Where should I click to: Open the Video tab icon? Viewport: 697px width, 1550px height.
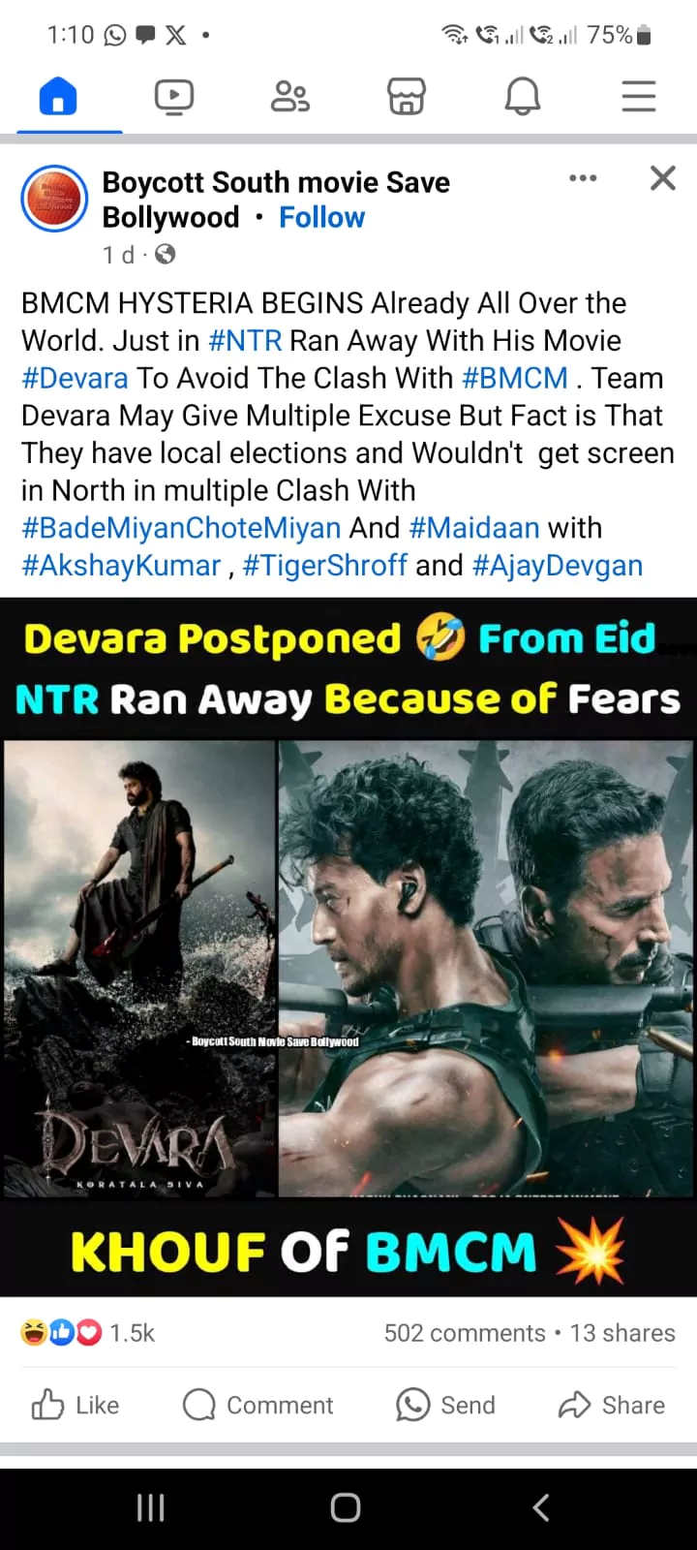[174, 97]
